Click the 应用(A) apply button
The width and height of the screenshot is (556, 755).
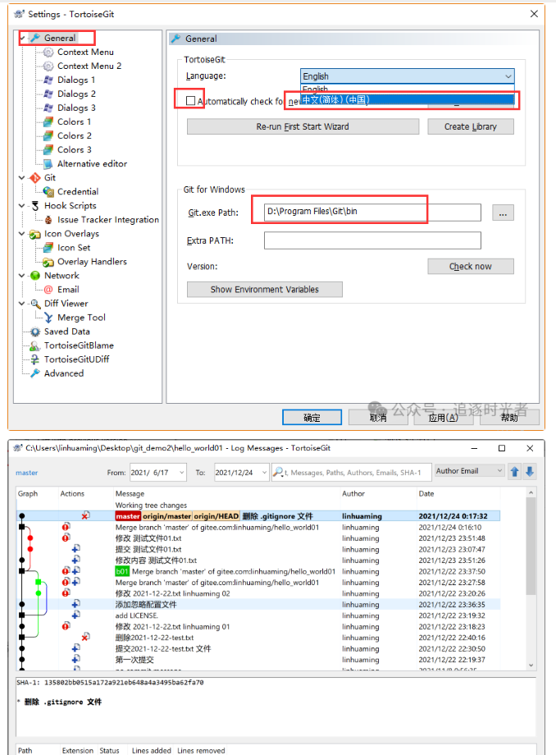click(443, 418)
